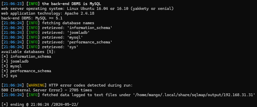The height and width of the screenshot is (107, 257).
Task: Select the 'sys' entry in databases list
Action: [x=14, y=76]
